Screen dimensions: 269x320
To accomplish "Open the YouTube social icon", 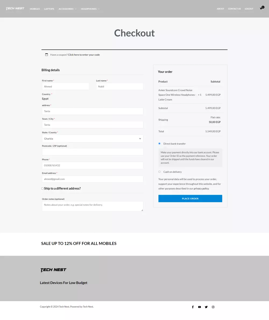I will pos(199,307).
